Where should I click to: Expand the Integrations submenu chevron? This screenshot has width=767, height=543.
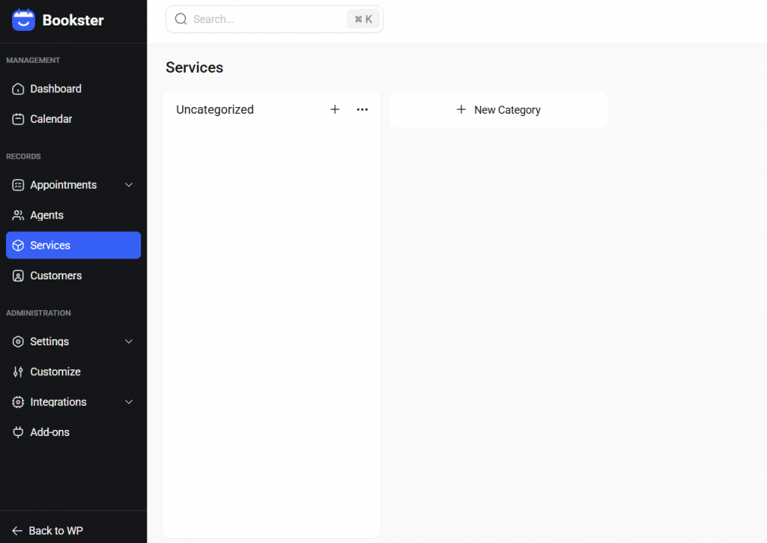[x=129, y=402]
